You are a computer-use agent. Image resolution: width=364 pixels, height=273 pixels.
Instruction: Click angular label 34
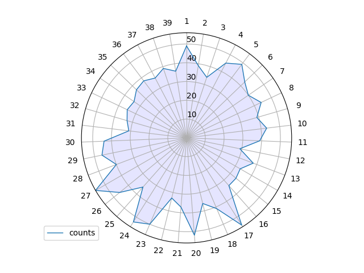click(x=91, y=71)
